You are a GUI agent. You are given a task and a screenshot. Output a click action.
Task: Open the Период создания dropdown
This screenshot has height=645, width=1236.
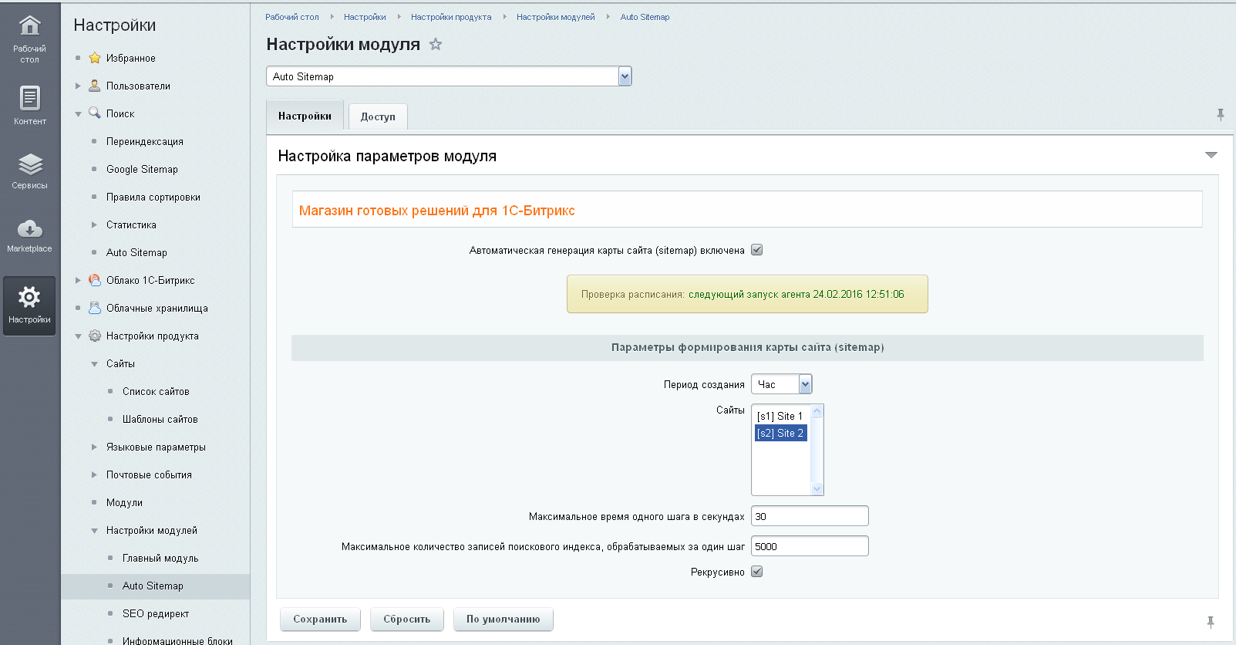pyautogui.click(x=805, y=384)
